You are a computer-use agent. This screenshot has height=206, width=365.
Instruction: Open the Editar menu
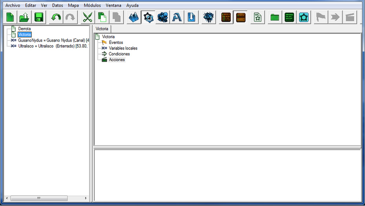coord(31,5)
